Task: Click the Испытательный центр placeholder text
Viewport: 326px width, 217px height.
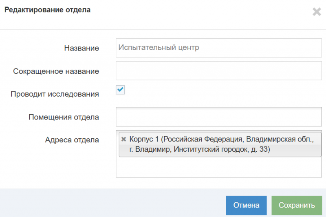Action: (x=159, y=48)
